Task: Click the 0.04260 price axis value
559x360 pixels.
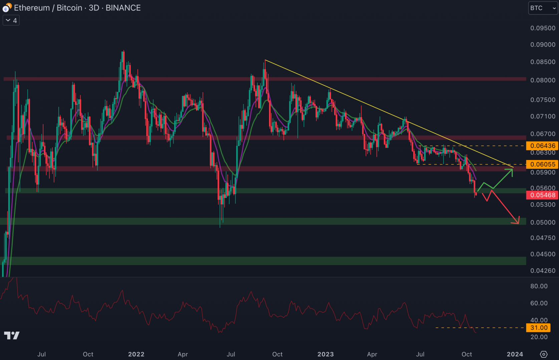Action: click(x=543, y=271)
